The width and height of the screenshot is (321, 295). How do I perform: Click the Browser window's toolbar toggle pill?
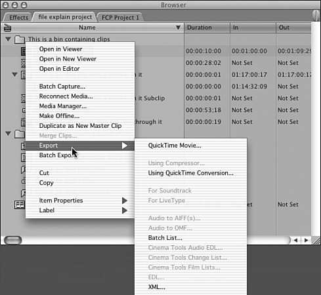click(316, 16)
